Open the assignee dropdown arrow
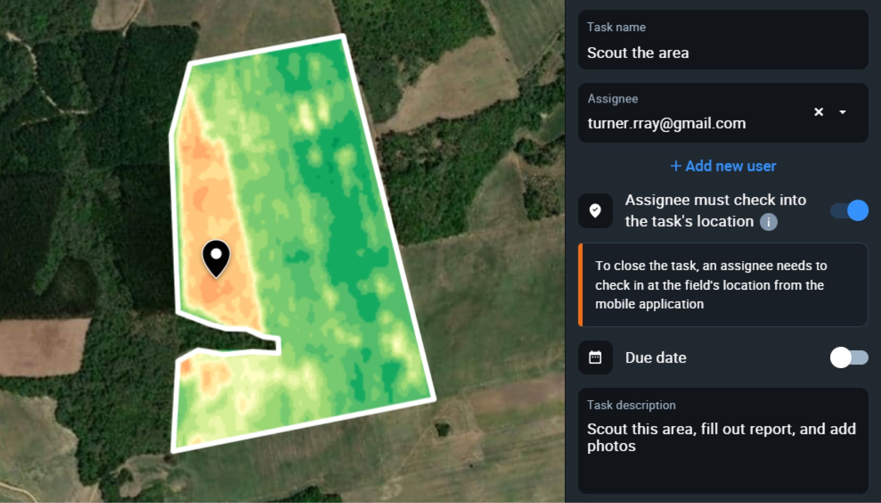 (x=842, y=112)
